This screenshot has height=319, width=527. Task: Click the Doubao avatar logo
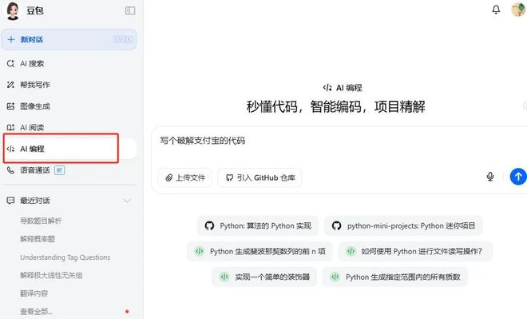point(13,10)
